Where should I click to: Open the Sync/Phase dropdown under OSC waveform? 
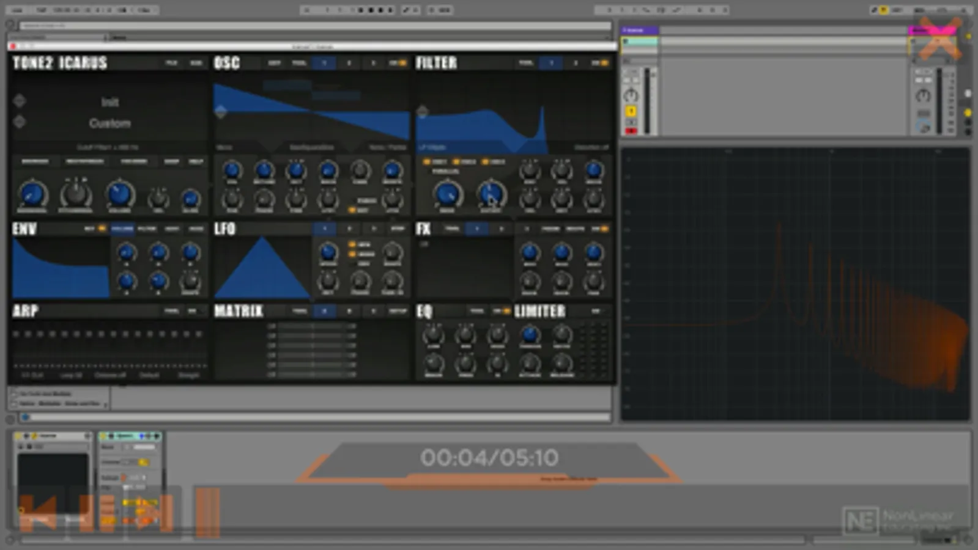point(387,147)
